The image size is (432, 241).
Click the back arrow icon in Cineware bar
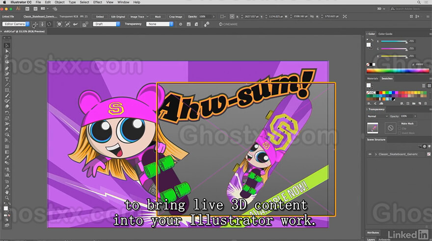[x=75, y=24]
